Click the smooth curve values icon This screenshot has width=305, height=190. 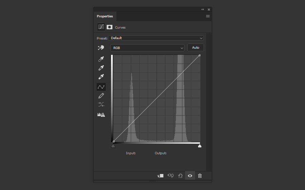pos(101,104)
